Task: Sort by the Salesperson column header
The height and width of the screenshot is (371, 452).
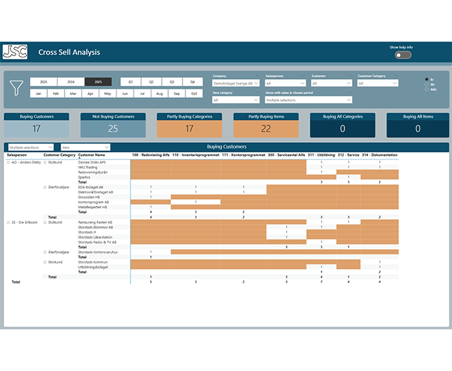Action: [17, 155]
